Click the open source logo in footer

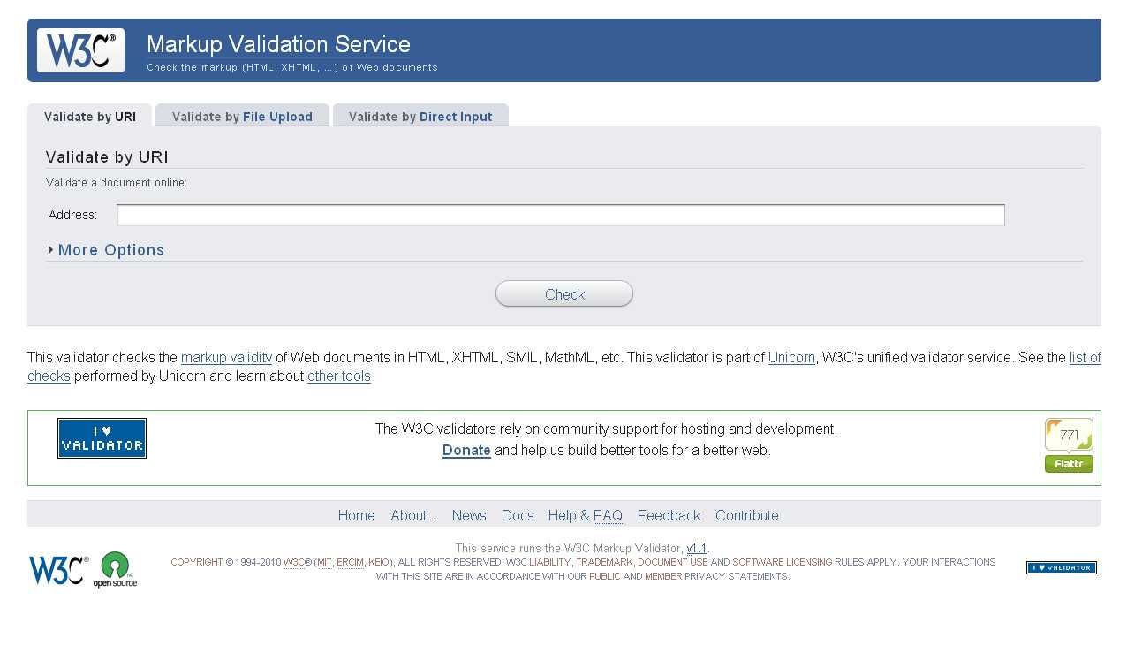coord(116,570)
